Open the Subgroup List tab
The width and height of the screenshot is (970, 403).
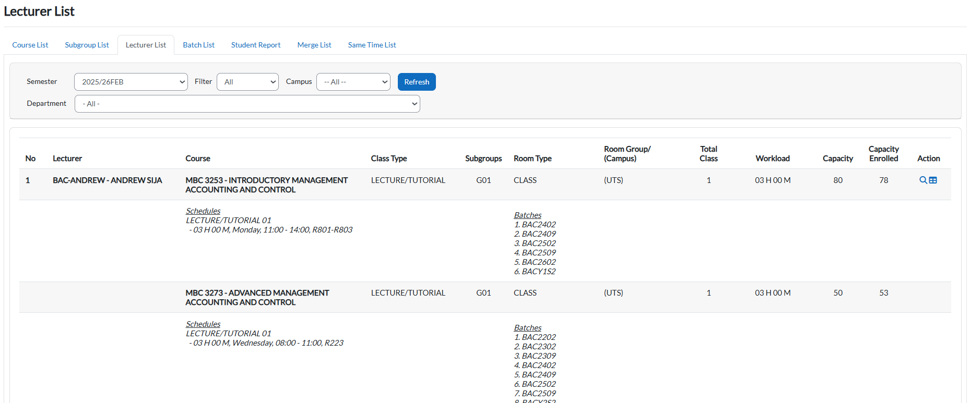point(87,45)
